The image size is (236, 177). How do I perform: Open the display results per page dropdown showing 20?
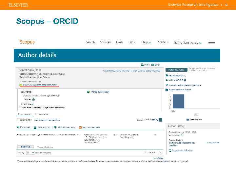[x=30, y=153]
